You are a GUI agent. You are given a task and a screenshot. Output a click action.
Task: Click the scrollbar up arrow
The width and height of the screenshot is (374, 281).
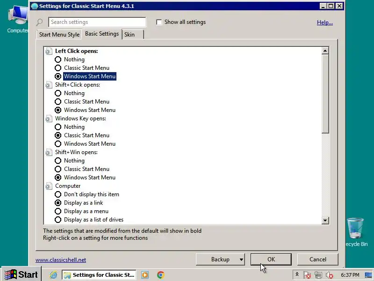click(325, 51)
